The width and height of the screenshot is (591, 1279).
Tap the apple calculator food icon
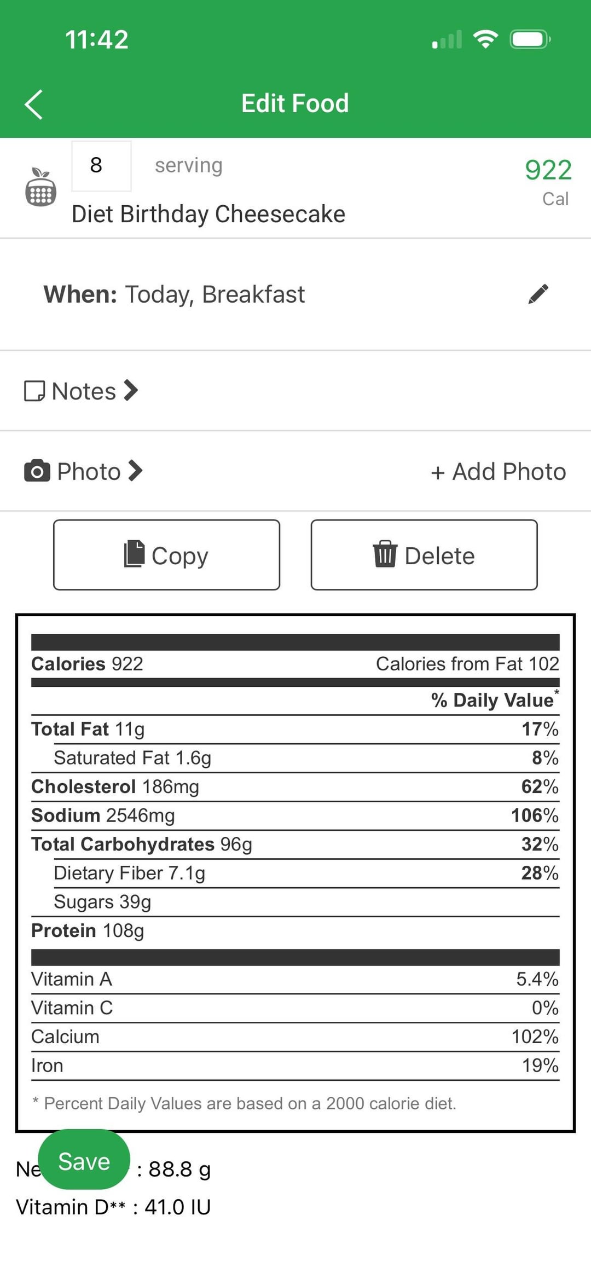tap(40, 187)
